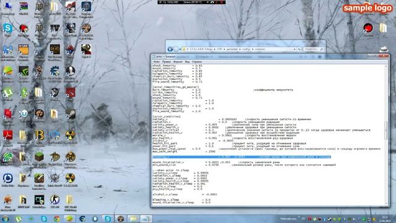Open the red Adobe Reader desktop shortcut

click(7, 135)
